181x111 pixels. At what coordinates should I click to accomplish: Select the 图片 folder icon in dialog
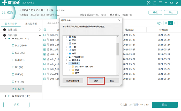[70, 40]
